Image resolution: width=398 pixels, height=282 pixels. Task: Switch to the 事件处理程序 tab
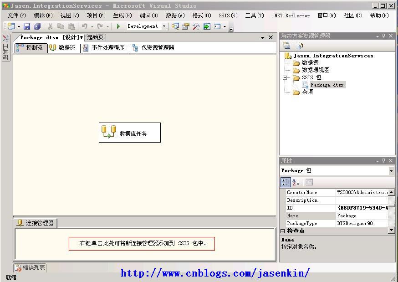coord(104,48)
